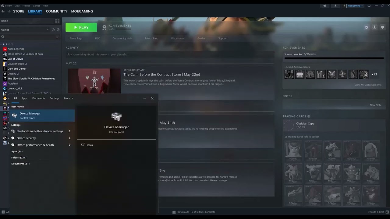The image size is (390, 219).
Task: Open advanced filters icon by library search
Action: click(x=57, y=37)
